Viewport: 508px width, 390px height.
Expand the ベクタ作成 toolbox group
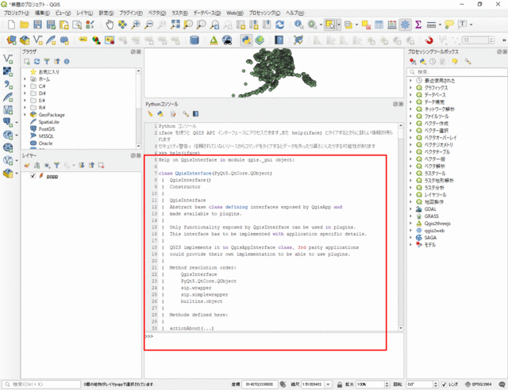(x=411, y=123)
